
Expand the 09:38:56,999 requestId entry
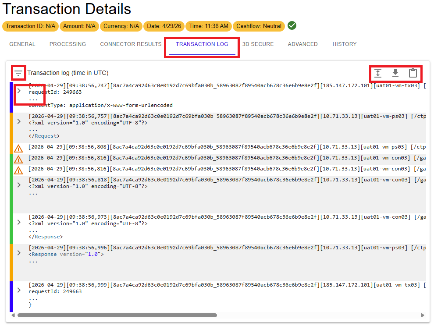click(19, 290)
